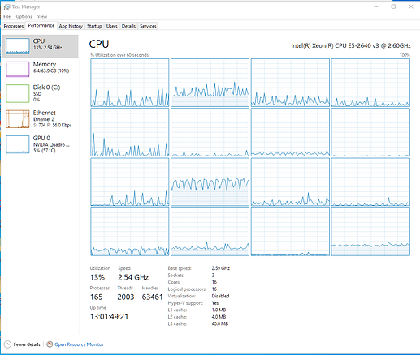Click the first logical processor graph
Screen dimensions: 420x355
tap(130, 83)
